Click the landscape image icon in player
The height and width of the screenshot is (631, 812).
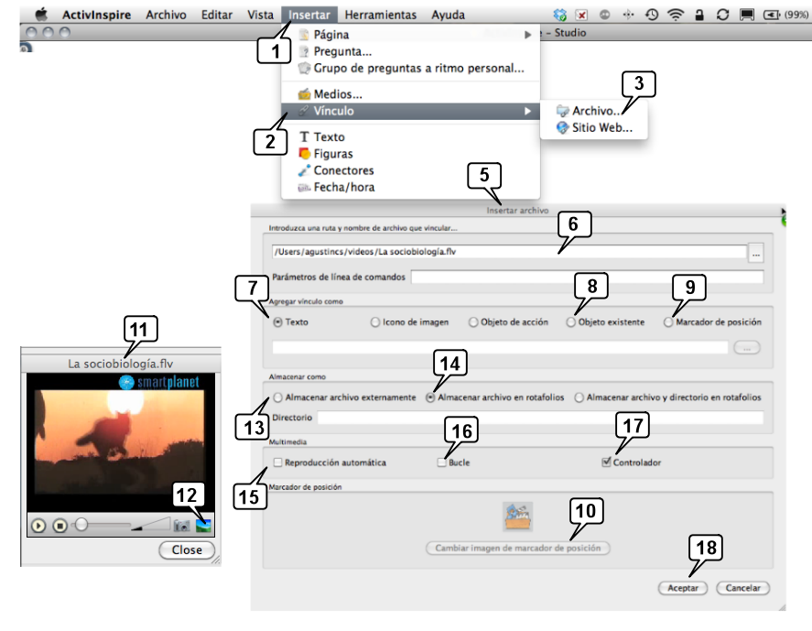click(203, 526)
